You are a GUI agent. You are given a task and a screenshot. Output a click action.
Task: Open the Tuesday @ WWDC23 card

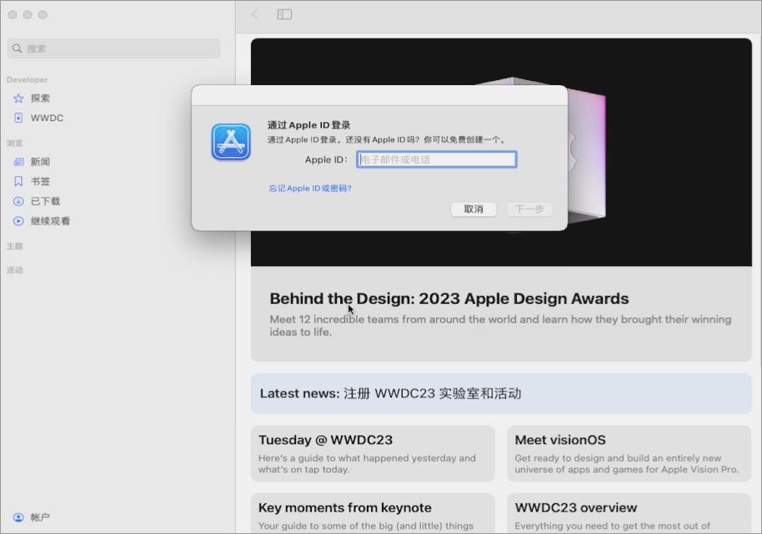point(373,455)
